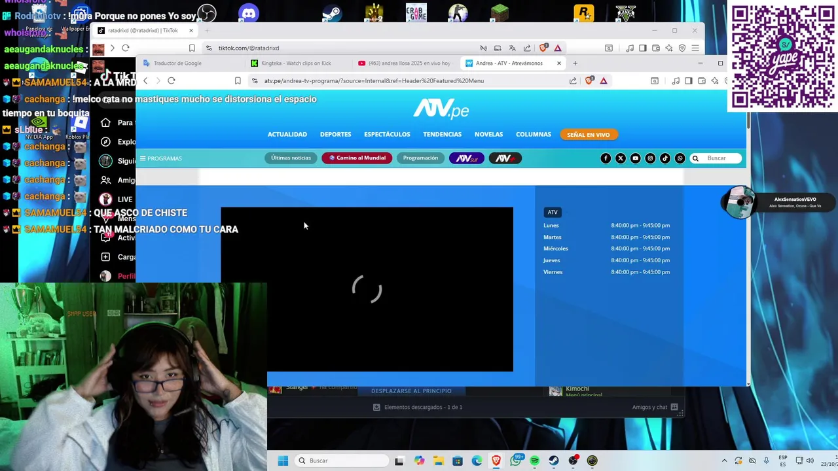Reload the atv.pe page
This screenshot has width=838, height=471.
[172, 80]
